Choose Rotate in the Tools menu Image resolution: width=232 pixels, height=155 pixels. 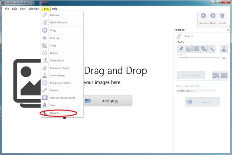(x=62, y=53)
